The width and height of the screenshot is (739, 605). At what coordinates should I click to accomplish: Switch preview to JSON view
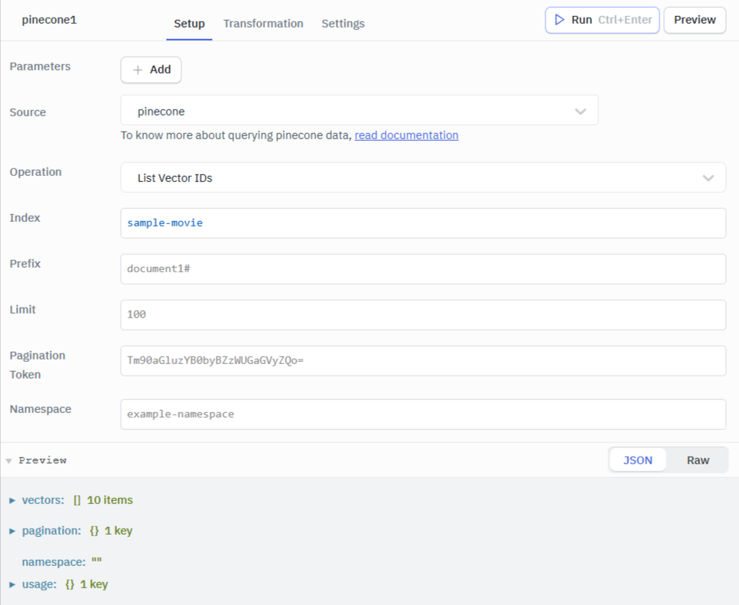638,460
